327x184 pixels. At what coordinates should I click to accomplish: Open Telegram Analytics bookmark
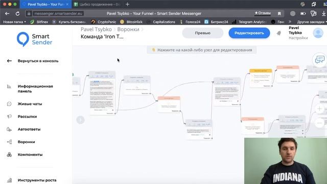tap(249, 21)
